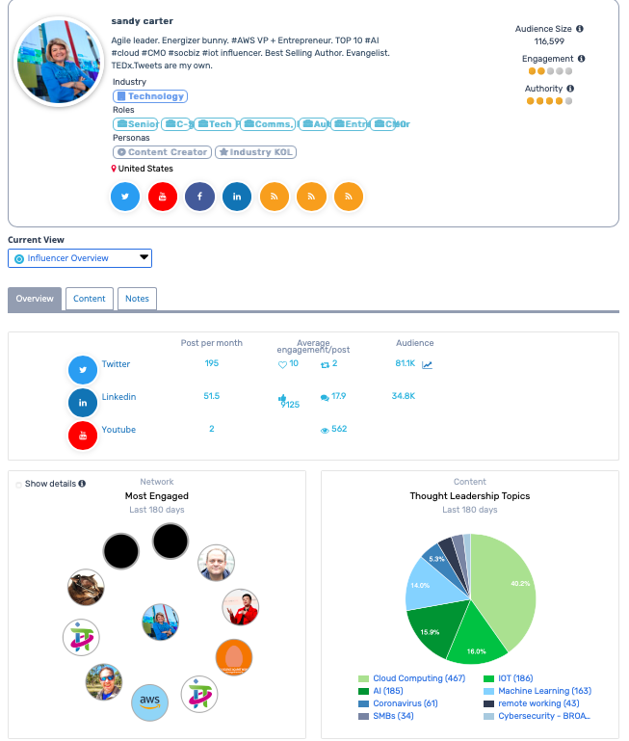
Task: Switch to the Content tab
Action: tap(90, 299)
